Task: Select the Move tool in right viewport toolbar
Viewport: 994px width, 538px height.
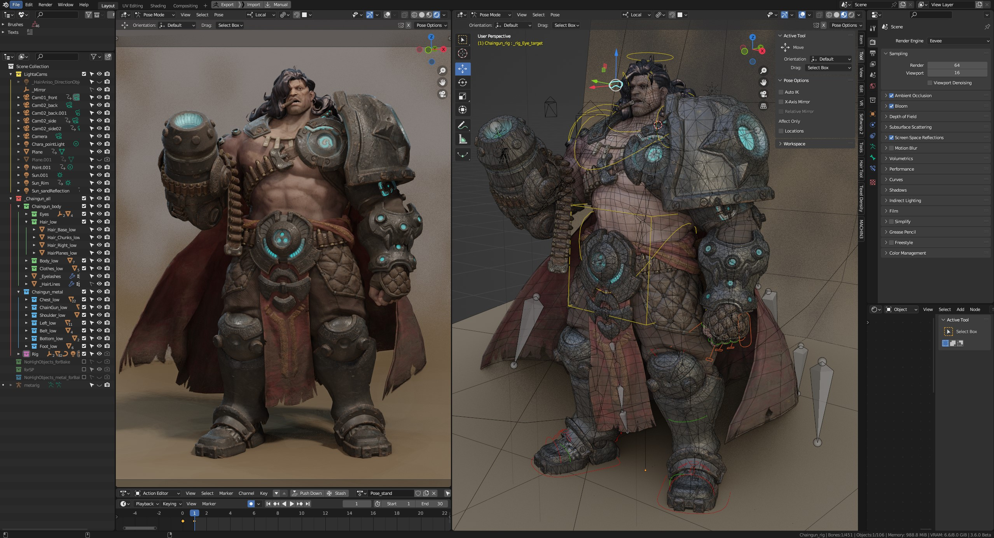Action: [463, 69]
